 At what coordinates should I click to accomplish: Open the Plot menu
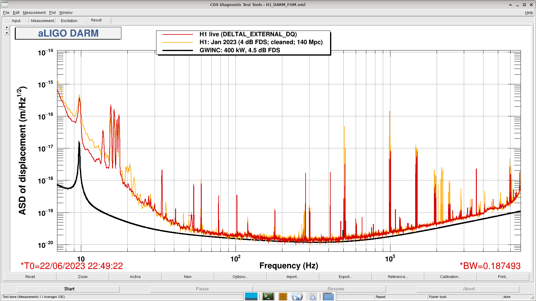click(x=52, y=13)
